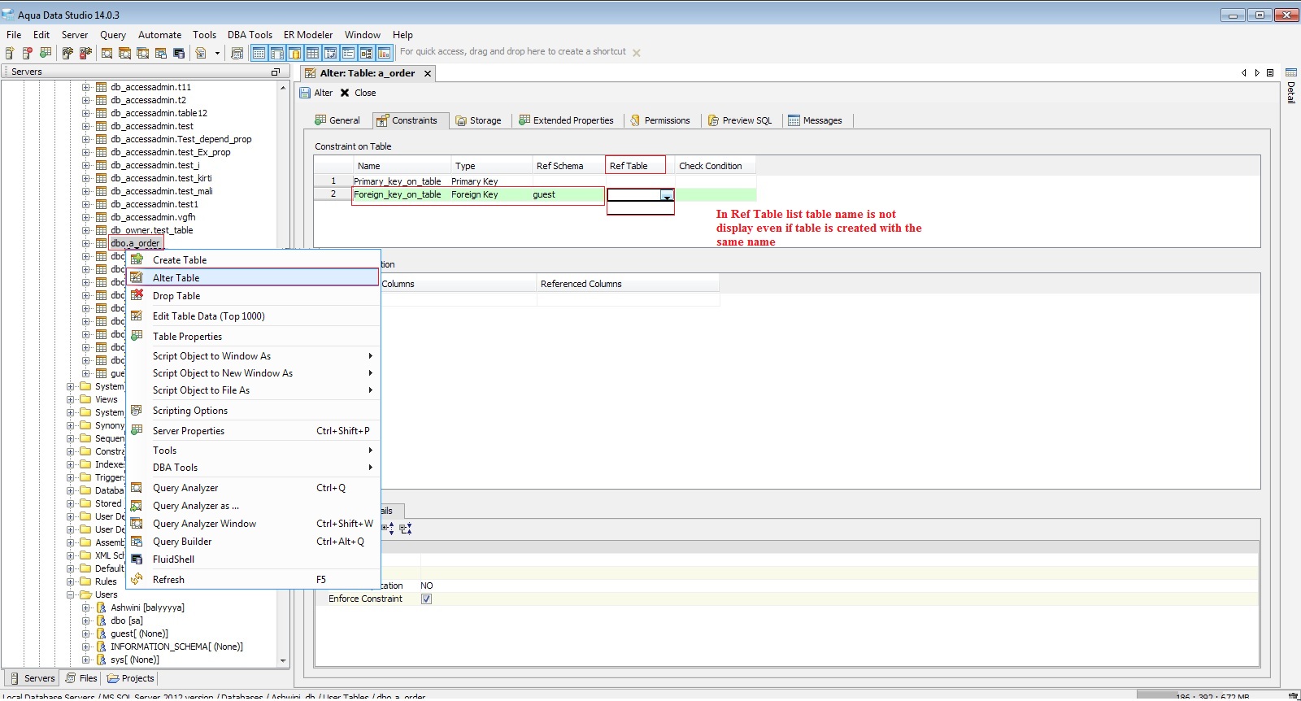1301x701 pixels.
Task: Click the Ref Table column header
Action: 635,165
